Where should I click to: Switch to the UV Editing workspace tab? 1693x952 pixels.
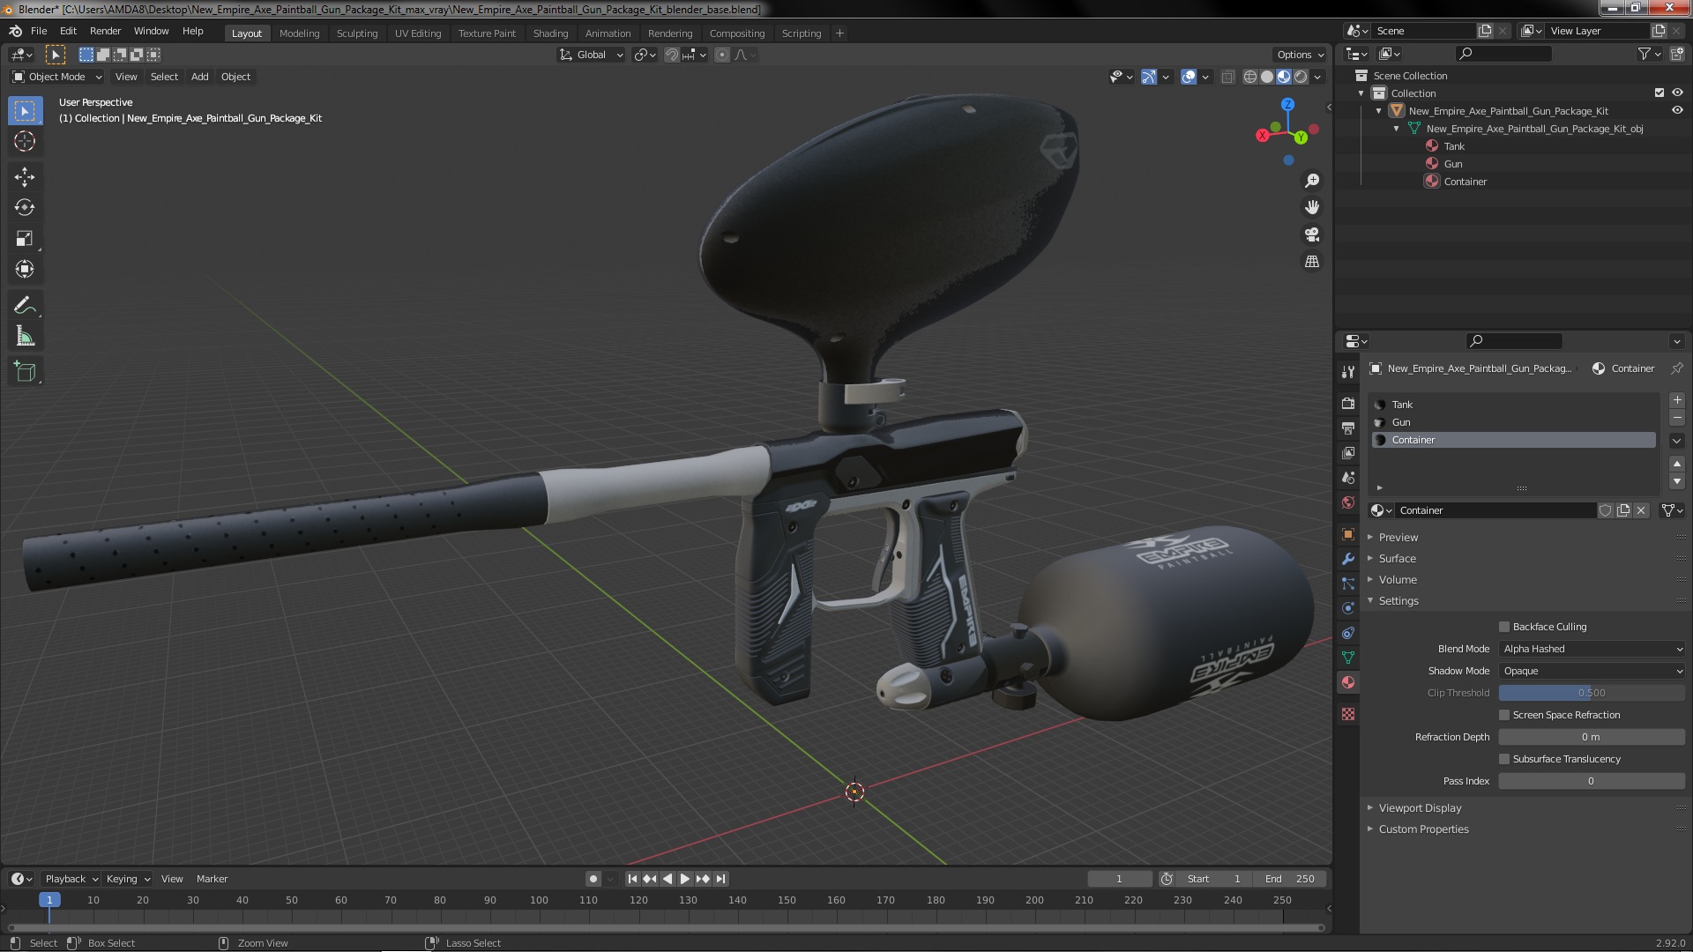[x=417, y=33]
